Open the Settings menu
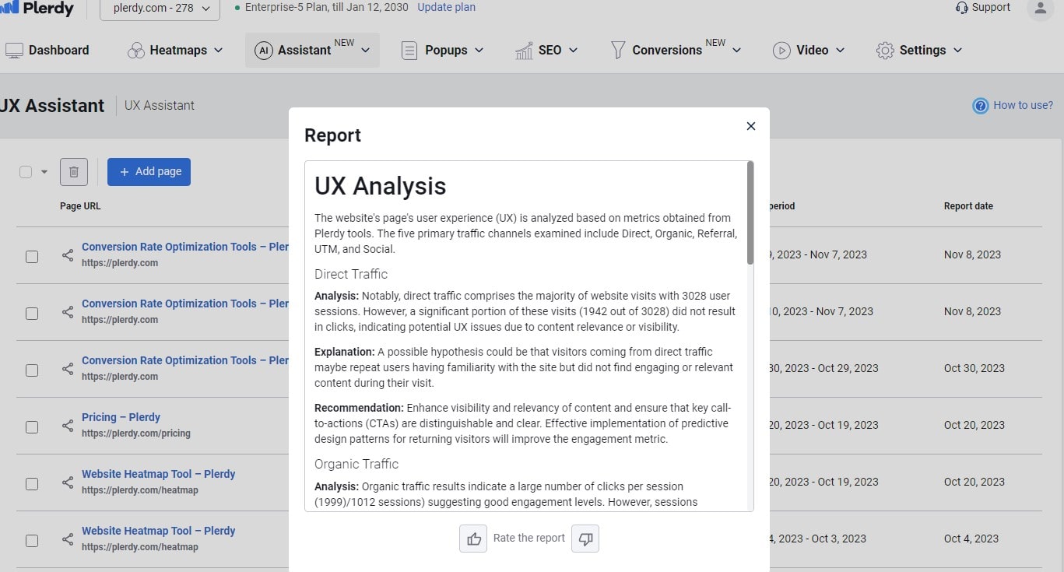 pyautogui.click(x=918, y=50)
